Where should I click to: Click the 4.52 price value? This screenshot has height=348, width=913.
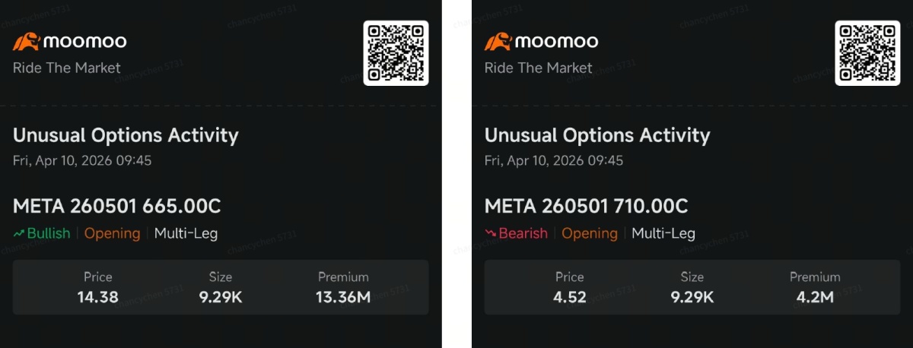569,297
